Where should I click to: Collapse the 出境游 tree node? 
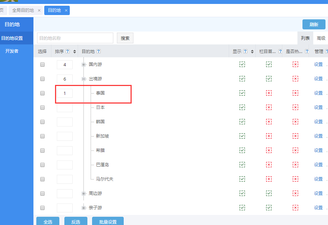84,79
